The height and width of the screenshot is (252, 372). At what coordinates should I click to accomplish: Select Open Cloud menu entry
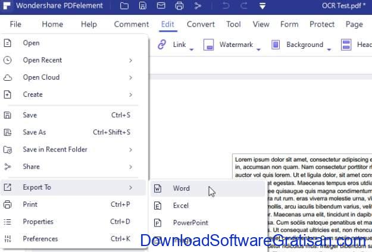pos(74,77)
